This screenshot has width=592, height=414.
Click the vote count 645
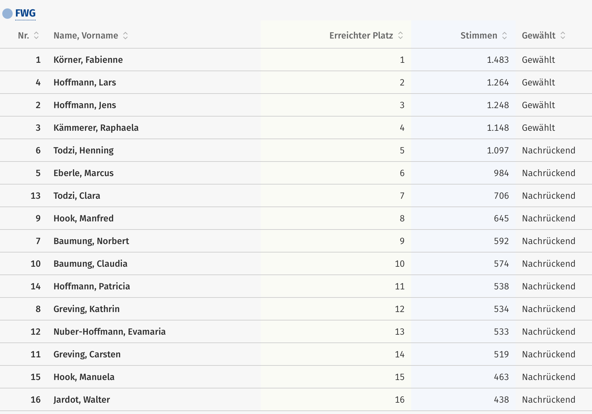[x=501, y=218]
